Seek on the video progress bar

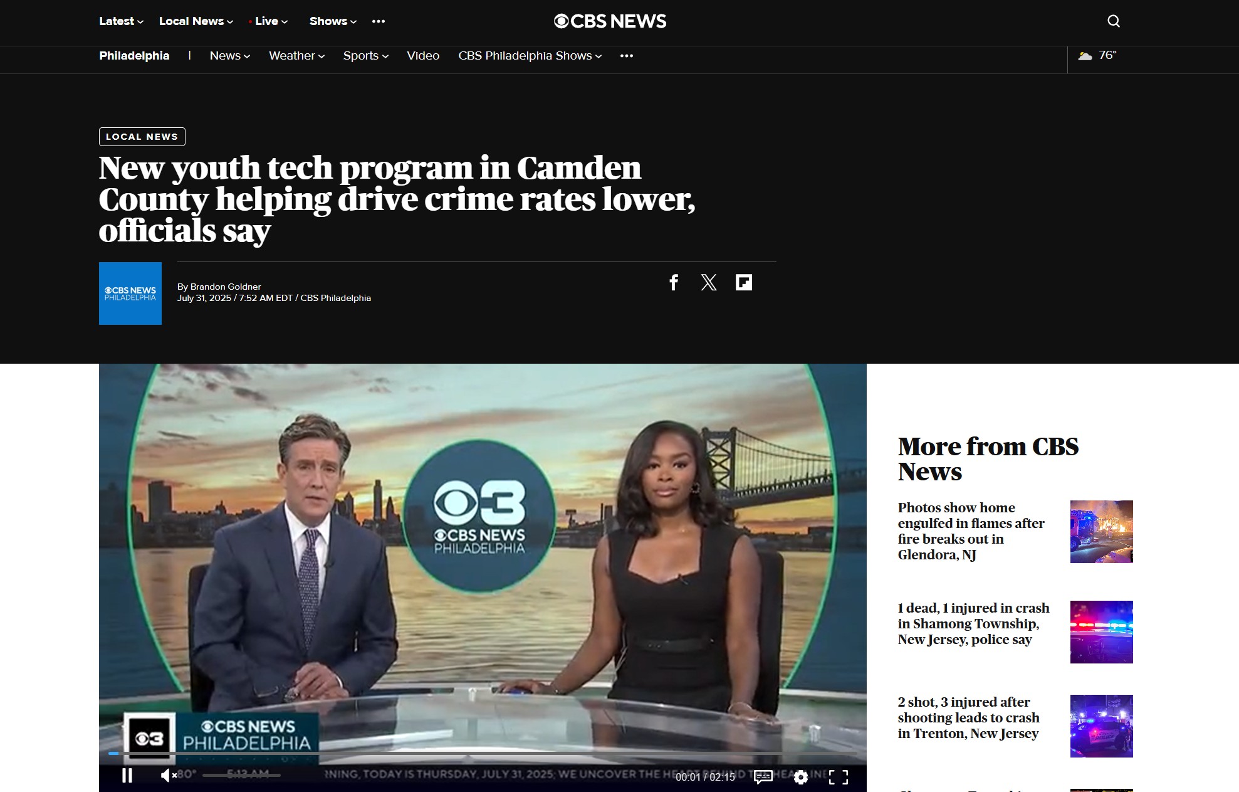pyautogui.click(x=483, y=753)
